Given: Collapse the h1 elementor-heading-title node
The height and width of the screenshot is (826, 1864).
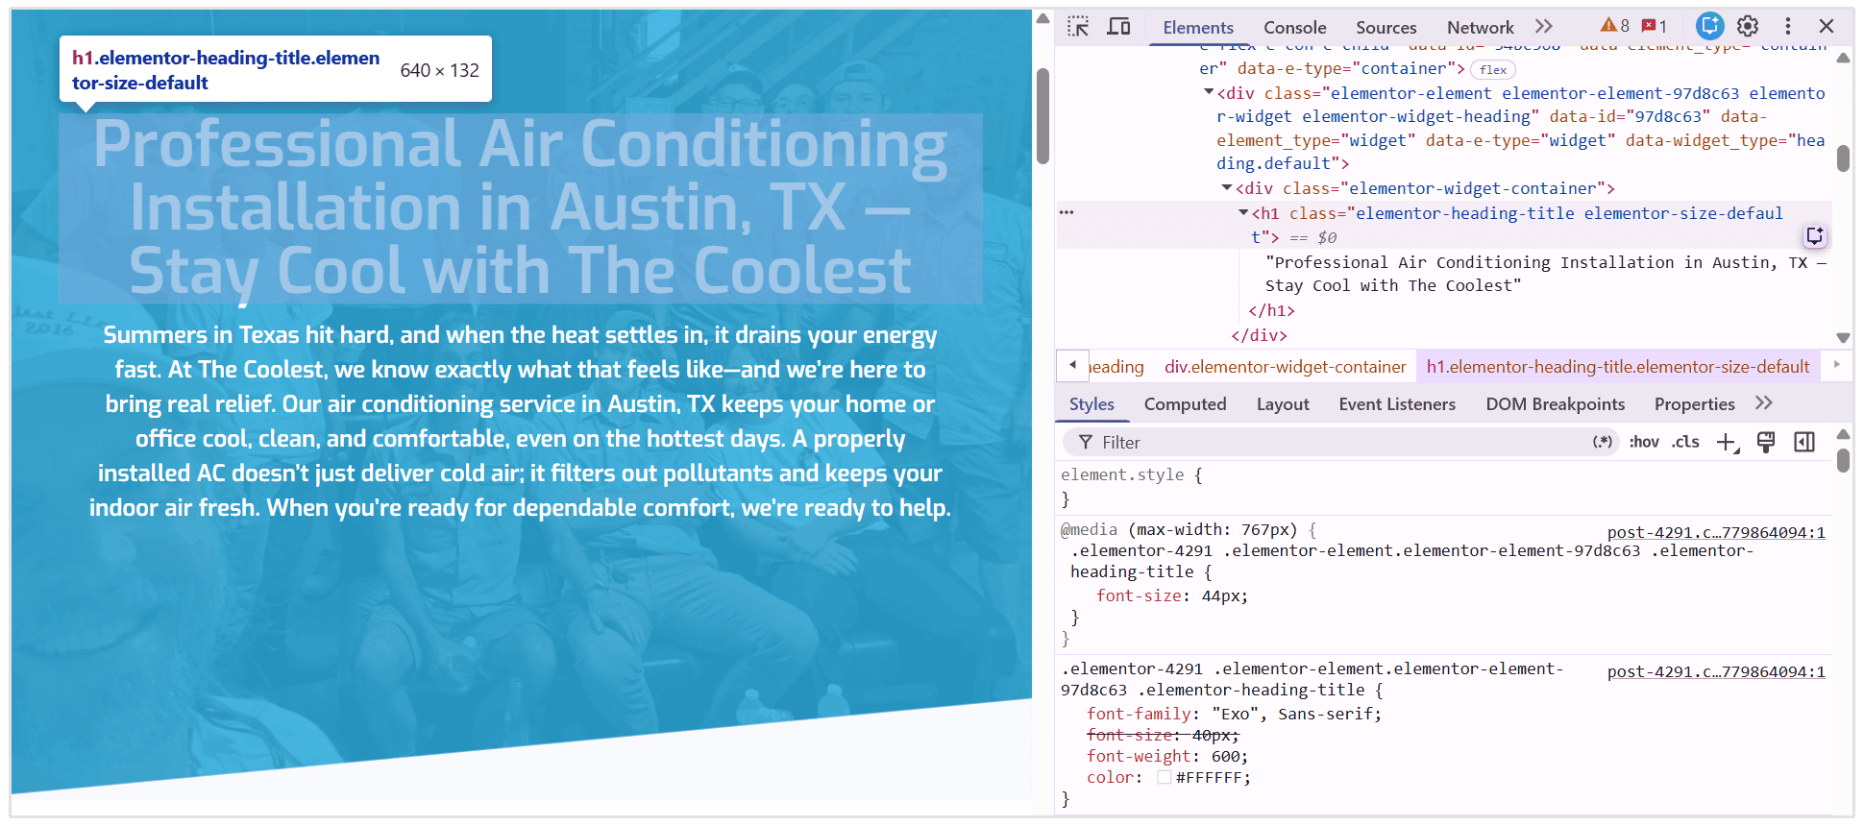Looking at the screenshot, I should point(1243,212).
